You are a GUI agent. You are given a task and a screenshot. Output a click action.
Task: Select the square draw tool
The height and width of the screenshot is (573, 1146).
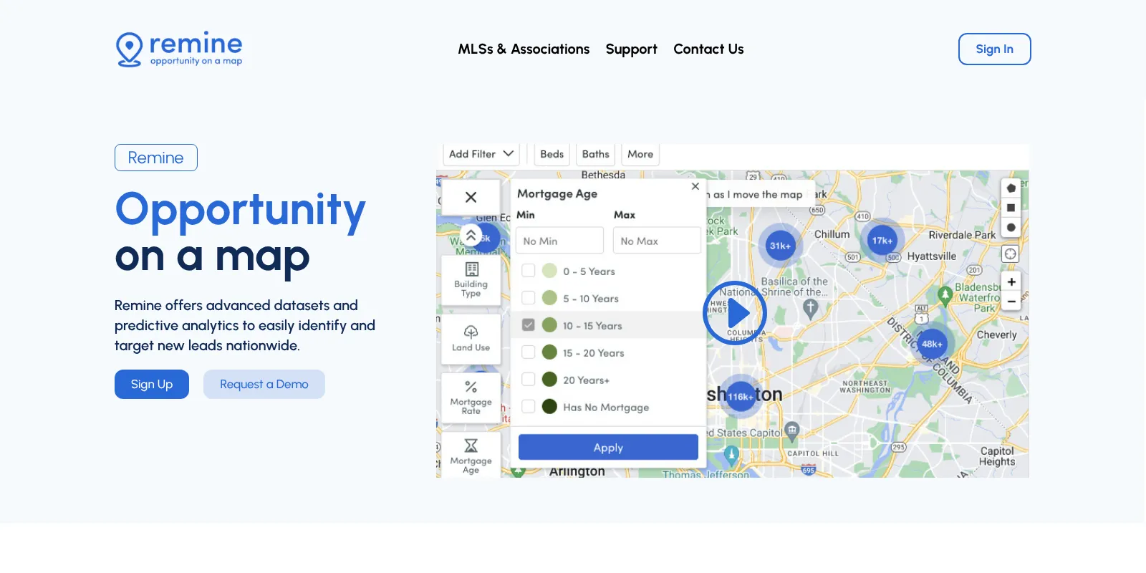coord(1011,208)
